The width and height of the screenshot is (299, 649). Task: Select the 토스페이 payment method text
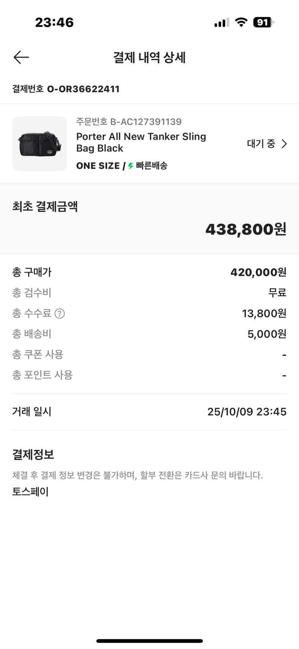[30, 491]
